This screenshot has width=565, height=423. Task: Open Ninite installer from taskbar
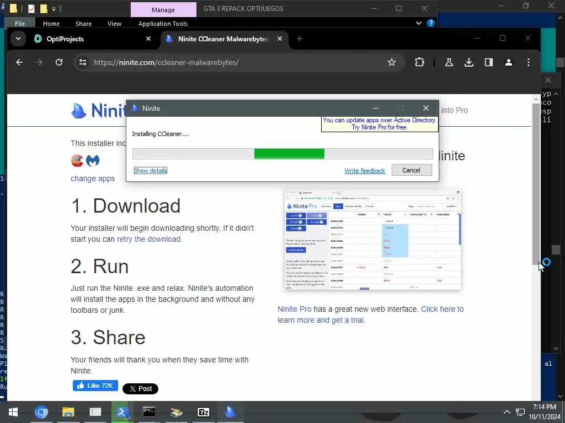(230, 412)
